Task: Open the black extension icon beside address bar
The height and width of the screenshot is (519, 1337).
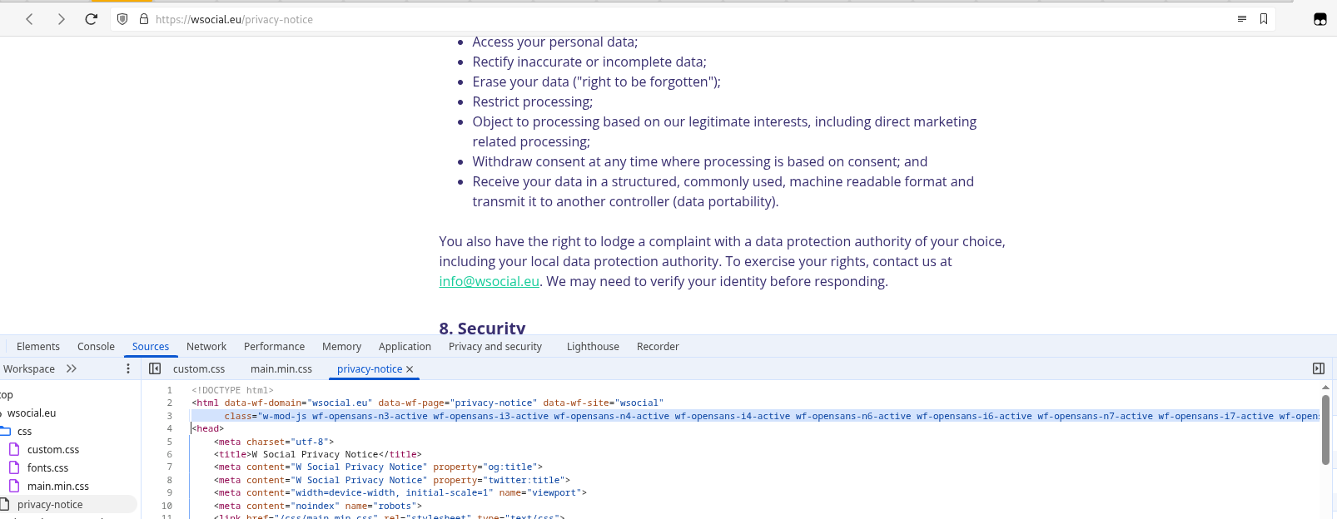Action: pos(1320,19)
